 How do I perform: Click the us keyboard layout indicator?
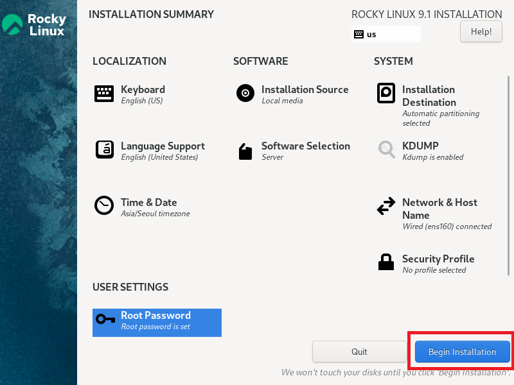pos(386,34)
